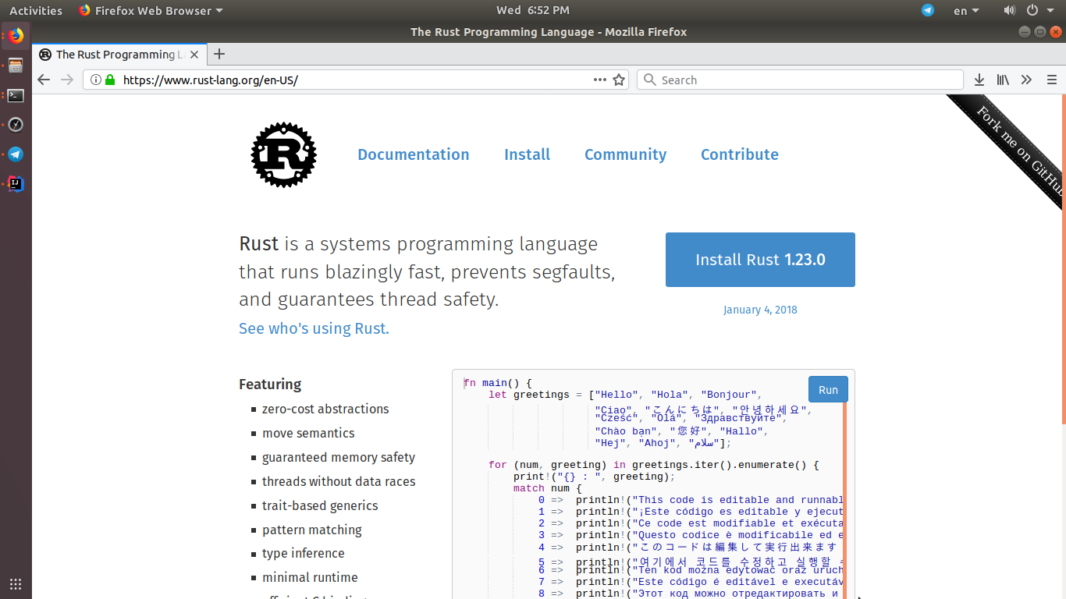Open the power menu in the top bar
The width and height of the screenshot is (1066, 599).
1039,10
